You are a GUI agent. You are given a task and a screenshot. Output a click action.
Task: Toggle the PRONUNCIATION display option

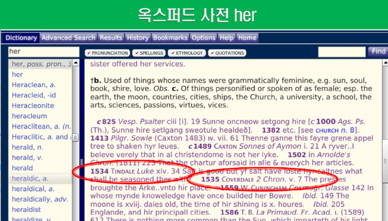tap(108, 53)
